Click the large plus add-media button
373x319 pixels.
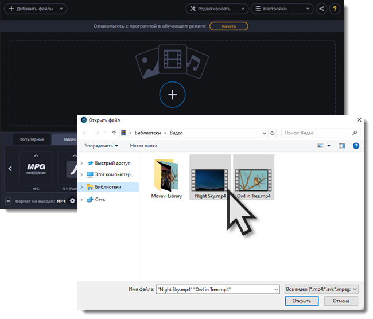[x=172, y=94]
